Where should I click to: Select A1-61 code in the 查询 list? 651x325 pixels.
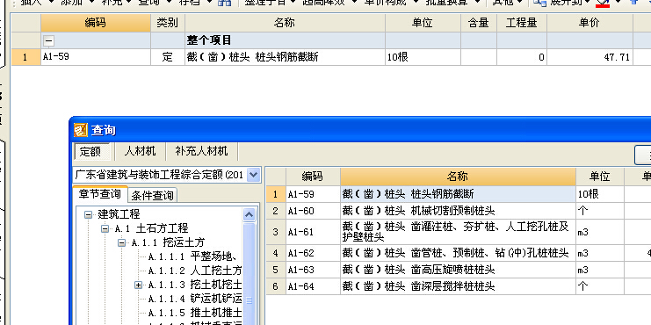pyautogui.click(x=313, y=232)
